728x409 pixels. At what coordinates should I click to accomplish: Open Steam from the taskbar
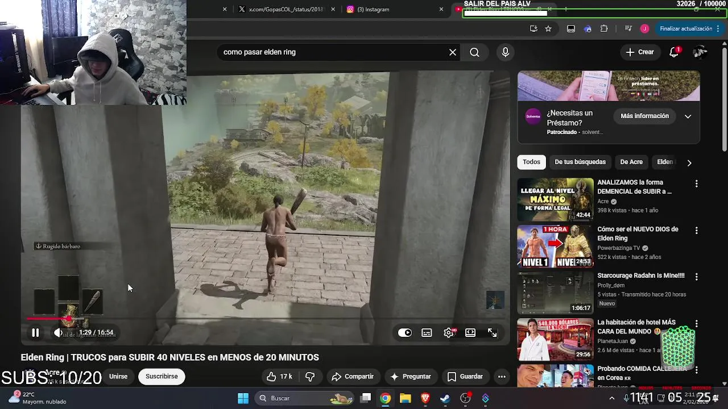pyautogui.click(x=445, y=398)
